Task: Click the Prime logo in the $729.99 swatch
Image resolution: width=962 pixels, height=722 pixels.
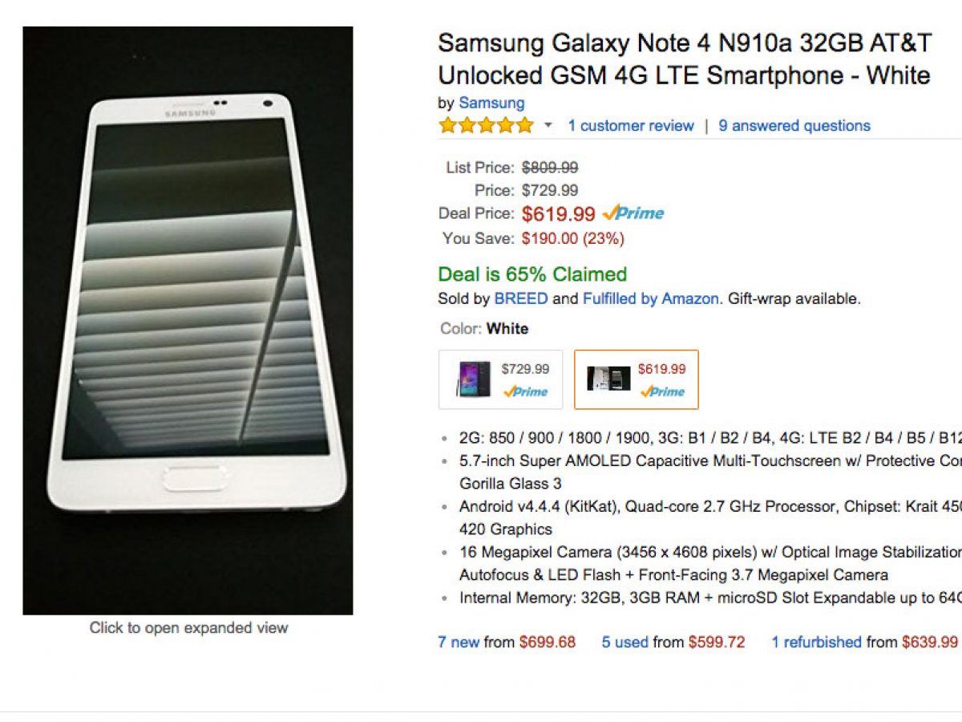Action: click(525, 391)
